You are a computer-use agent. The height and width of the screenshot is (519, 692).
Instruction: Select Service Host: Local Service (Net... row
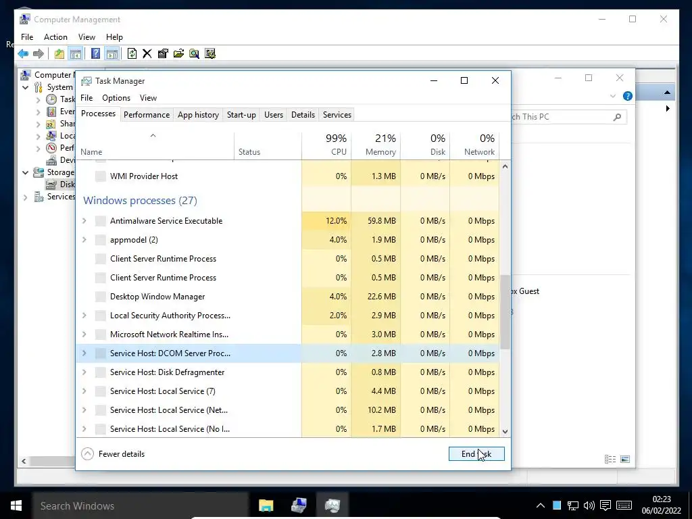(x=288, y=410)
